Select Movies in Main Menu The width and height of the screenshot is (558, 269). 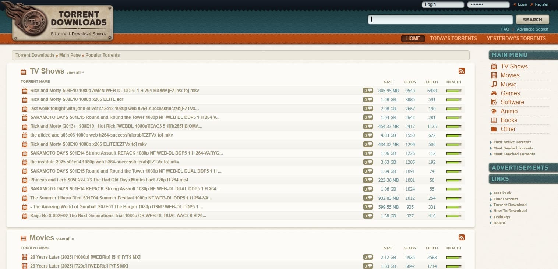pos(510,75)
